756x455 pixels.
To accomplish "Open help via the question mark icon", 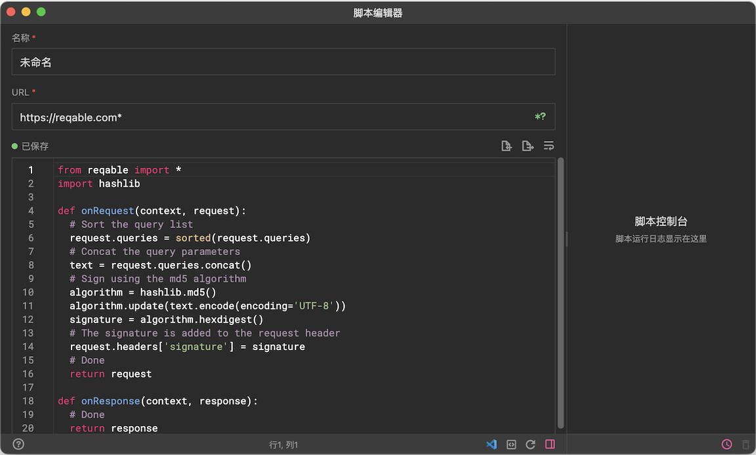I will (18, 445).
